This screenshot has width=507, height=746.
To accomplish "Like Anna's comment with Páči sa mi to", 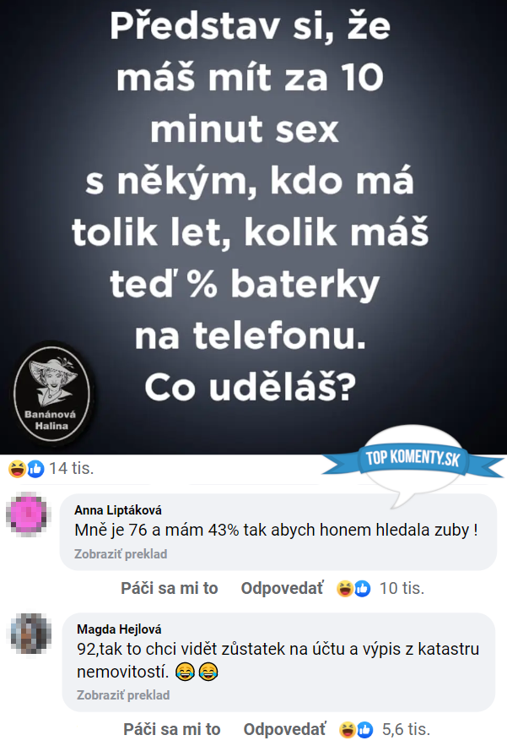I will coord(170,588).
